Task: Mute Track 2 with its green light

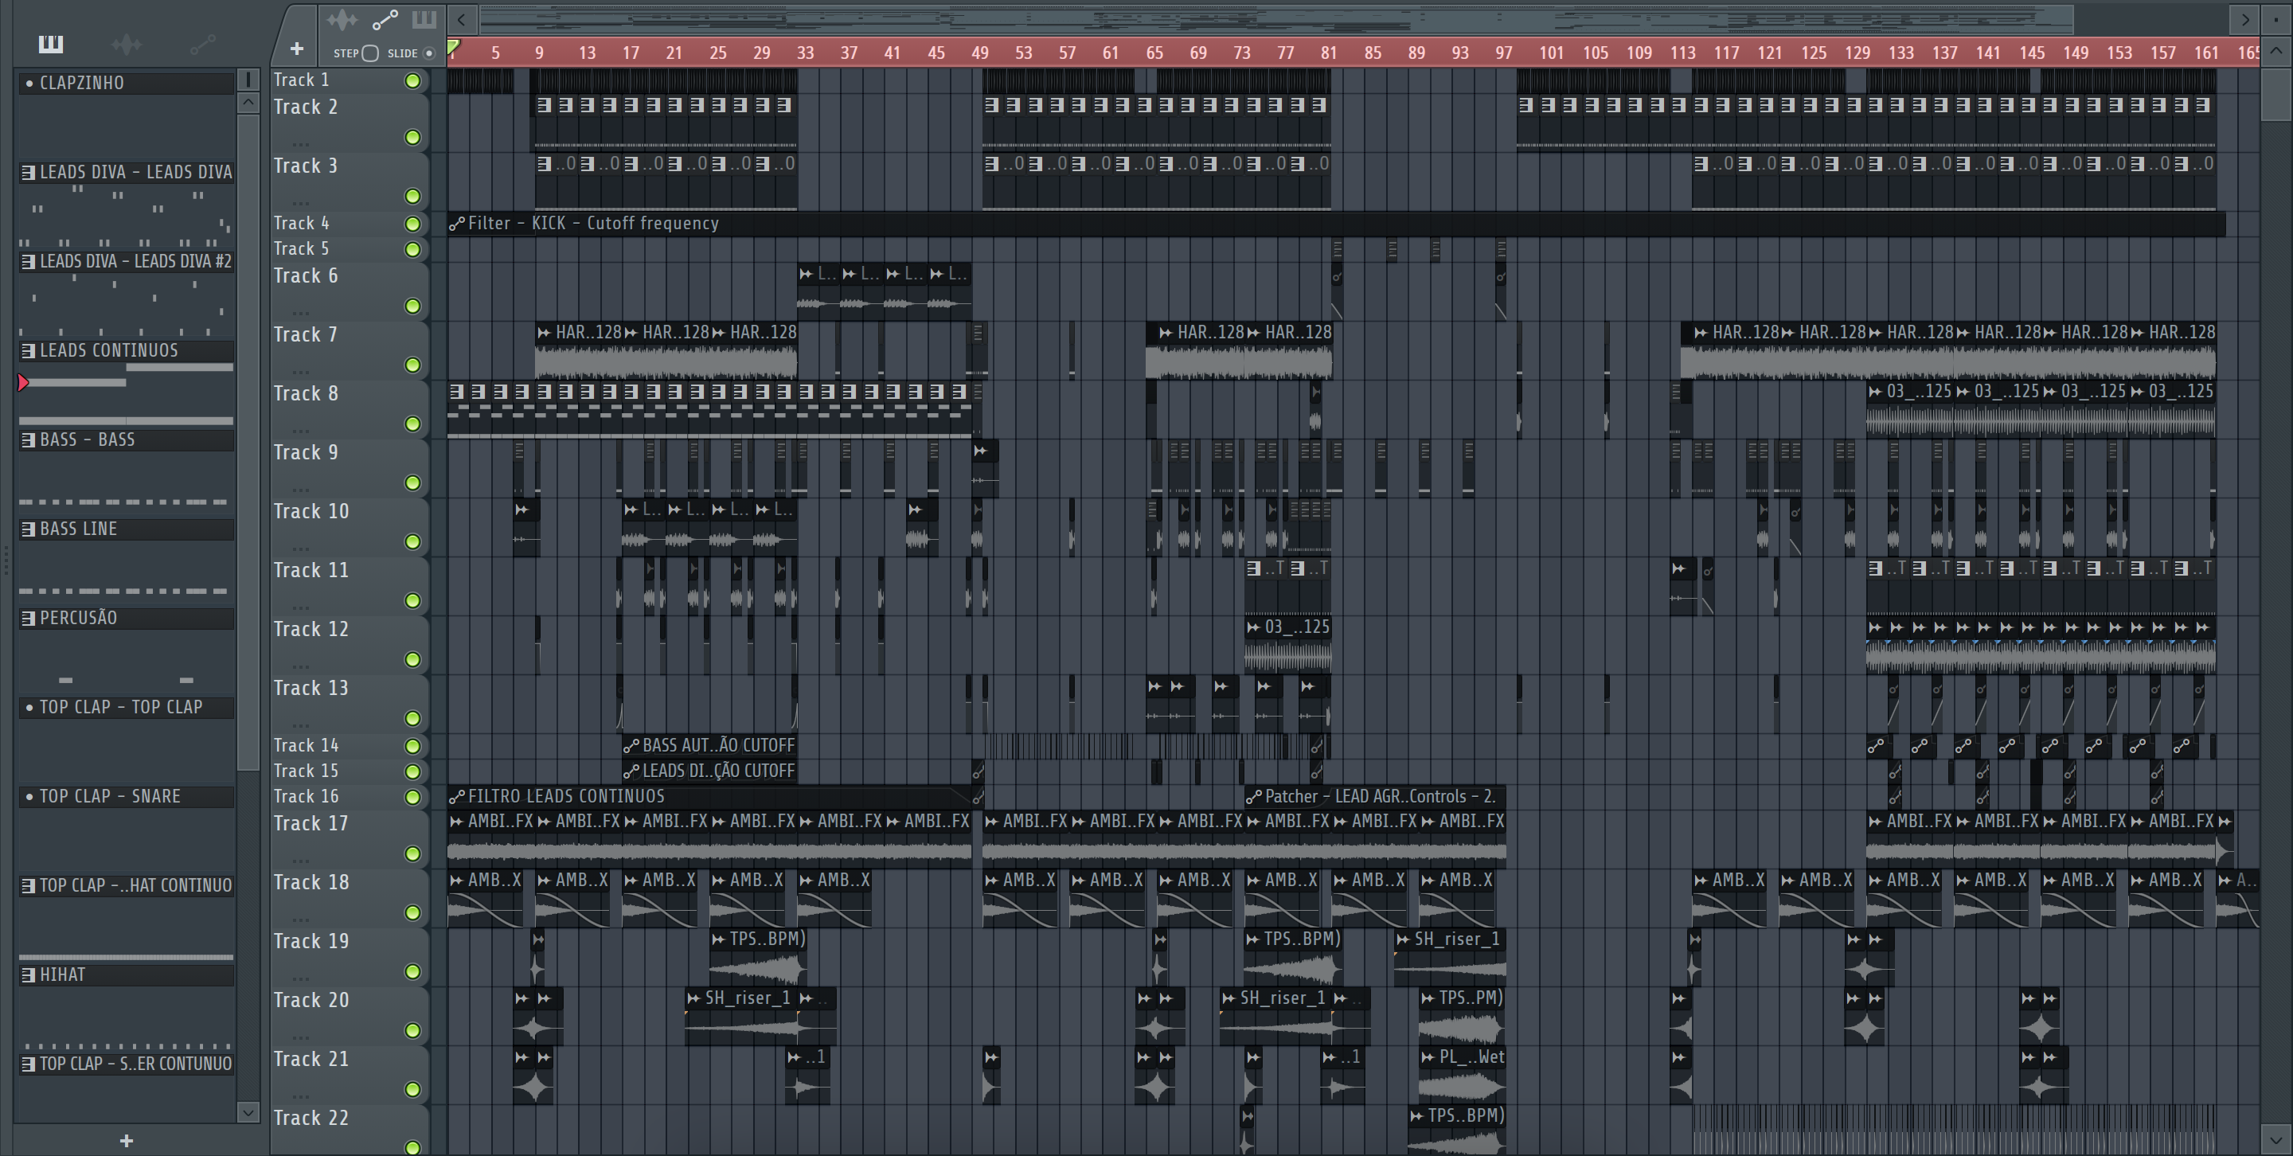Action: point(412,137)
